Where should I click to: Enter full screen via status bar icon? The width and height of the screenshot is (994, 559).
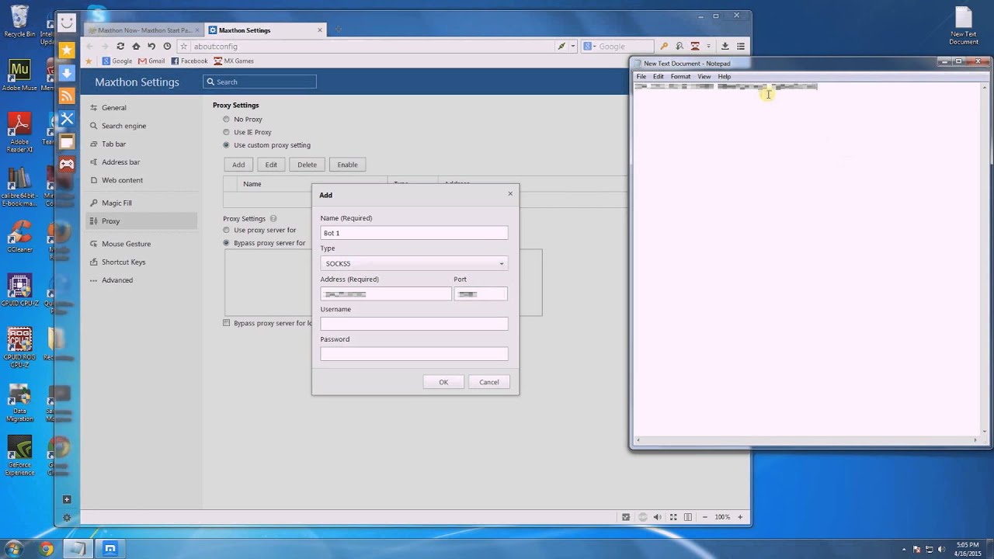click(x=673, y=517)
